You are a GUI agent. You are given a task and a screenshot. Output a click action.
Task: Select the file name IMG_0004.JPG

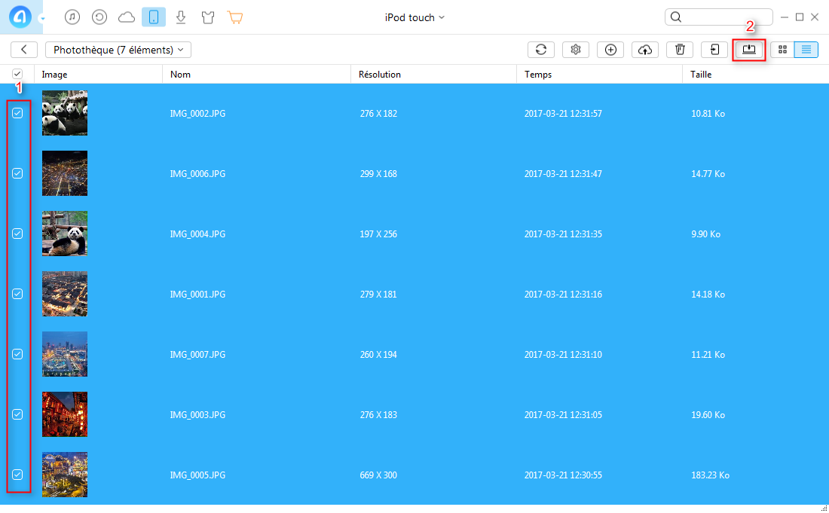point(197,234)
